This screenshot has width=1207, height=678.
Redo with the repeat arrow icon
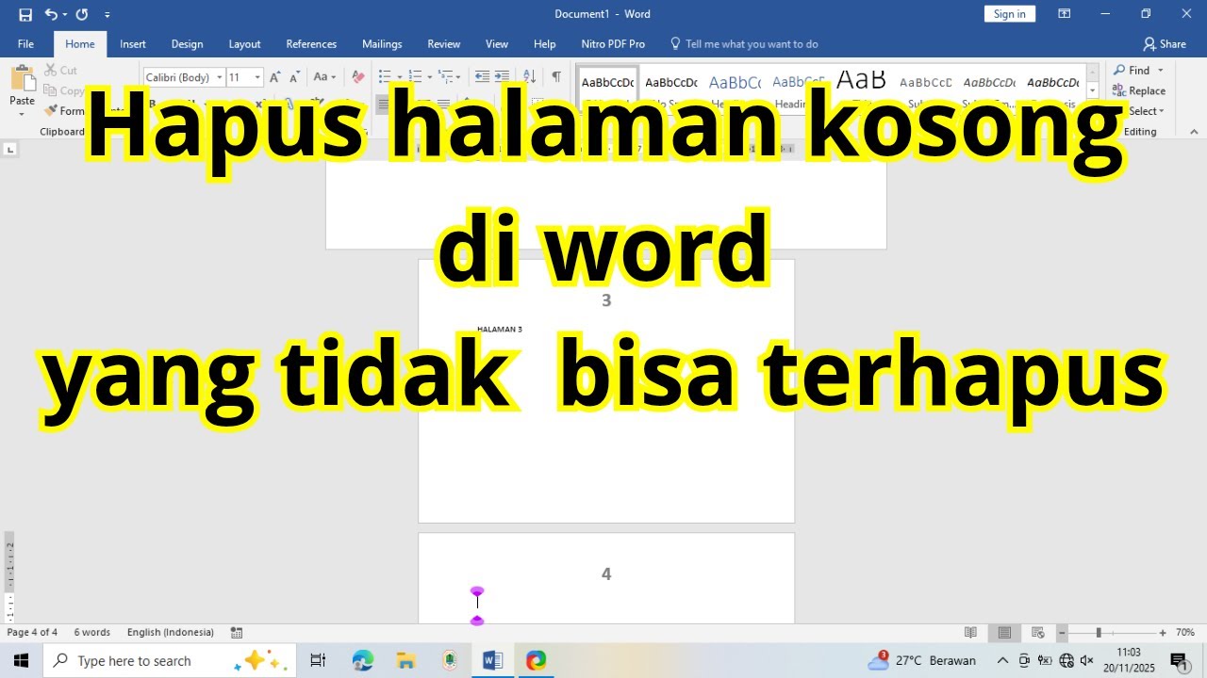pos(81,14)
